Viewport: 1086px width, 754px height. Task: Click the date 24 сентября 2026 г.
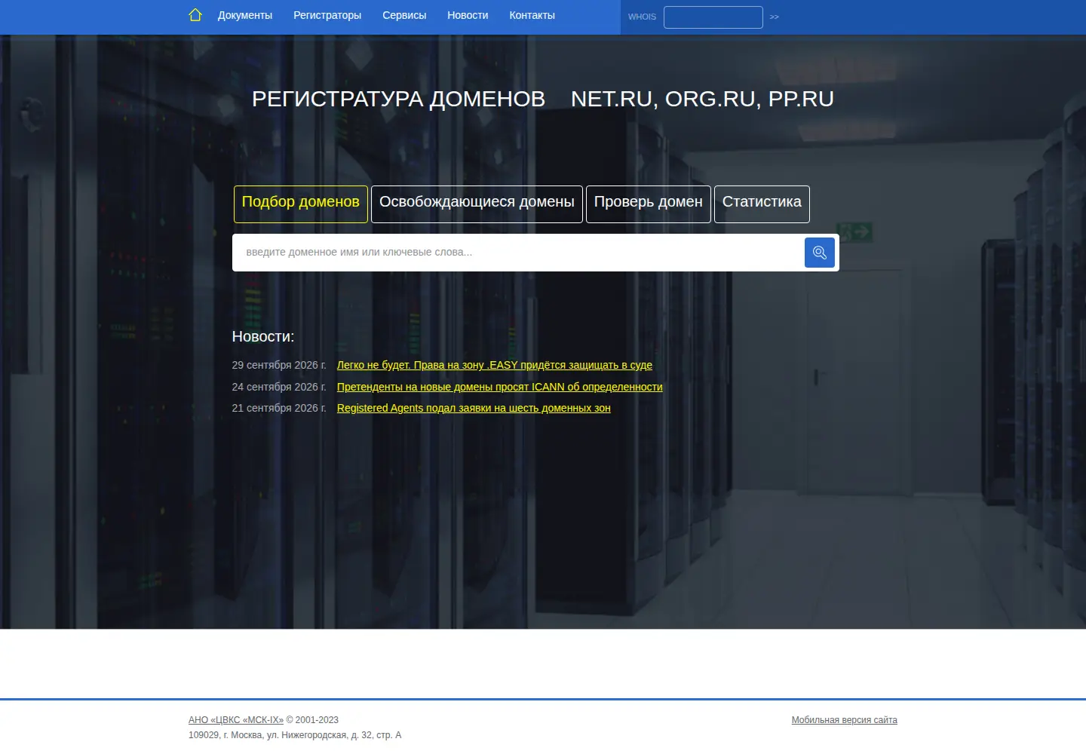279,387
